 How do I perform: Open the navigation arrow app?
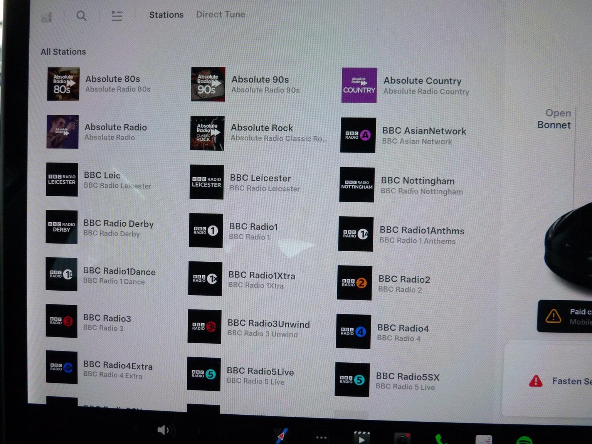282,436
